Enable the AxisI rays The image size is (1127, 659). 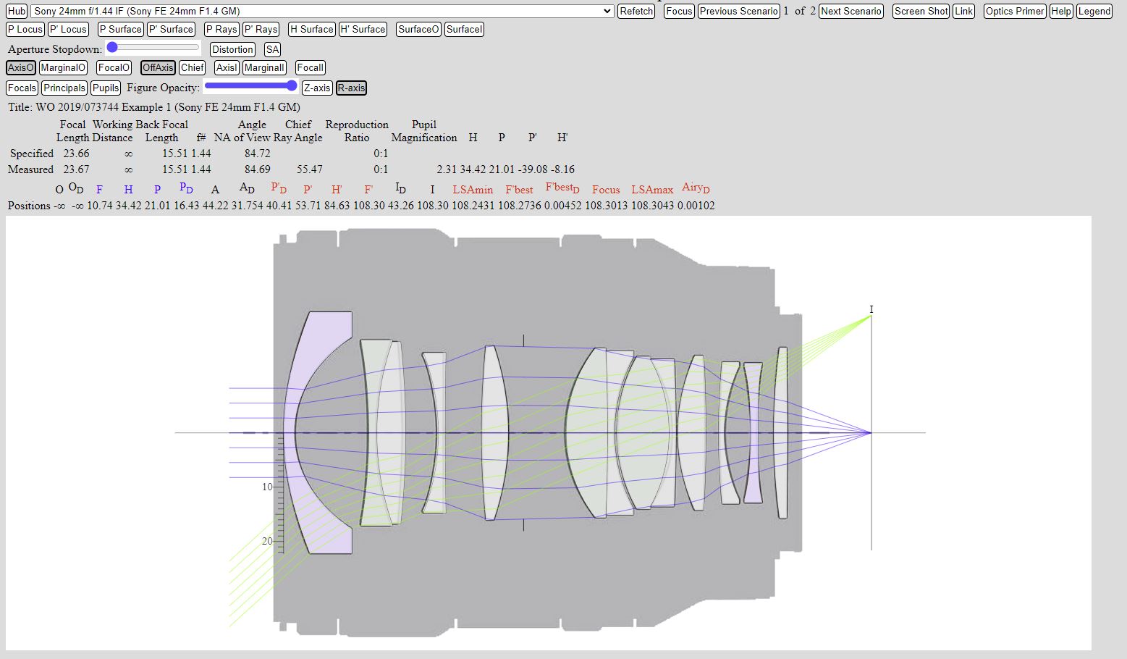(x=227, y=67)
